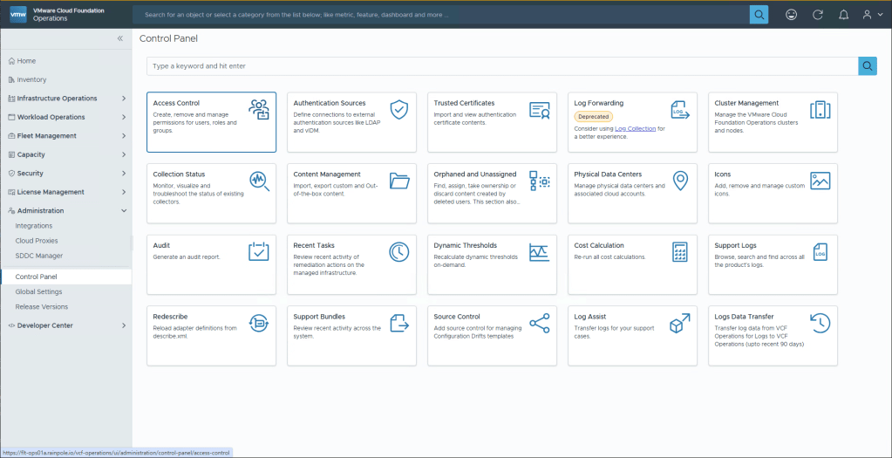Click the Collection Status magnifier icon
Viewport: 892px width, 458px height.
tap(258, 181)
